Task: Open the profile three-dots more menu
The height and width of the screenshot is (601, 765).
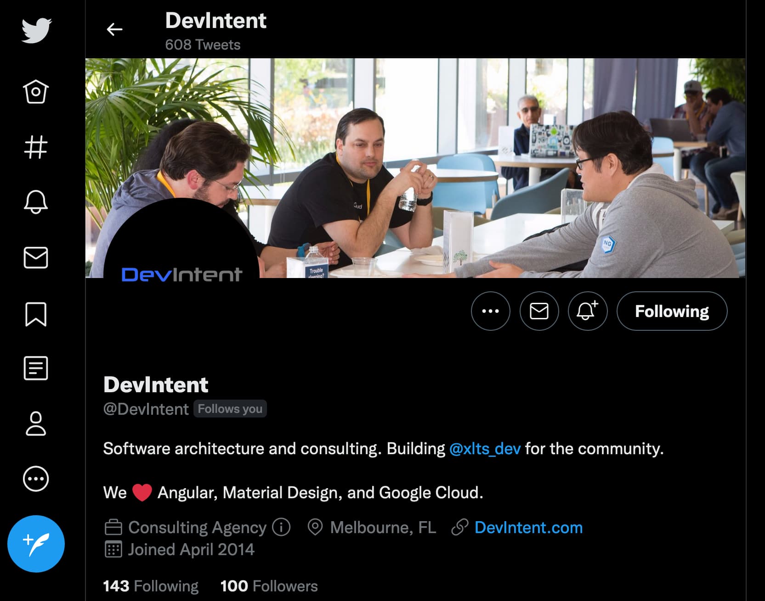Action: coord(491,311)
